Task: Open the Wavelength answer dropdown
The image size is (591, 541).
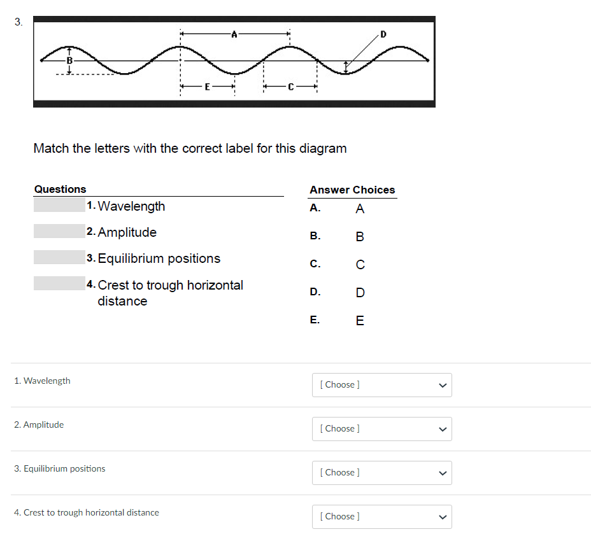Action: click(381, 384)
